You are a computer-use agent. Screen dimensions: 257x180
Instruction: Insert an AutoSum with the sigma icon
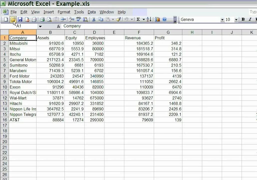(x=138, y=19)
